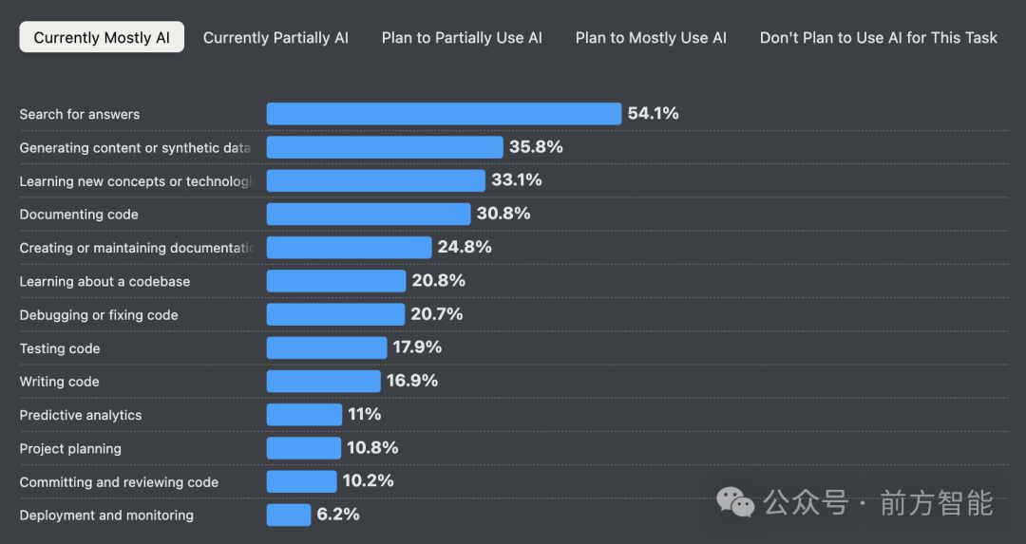Select the Documenting code blue bar
The height and width of the screenshot is (544, 1026).
click(x=368, y=214)
